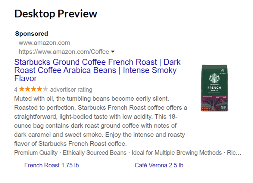Viewport: 253px width, 183px height.
Task: Click the first orange rating star
Action: (x=22, y=89)
